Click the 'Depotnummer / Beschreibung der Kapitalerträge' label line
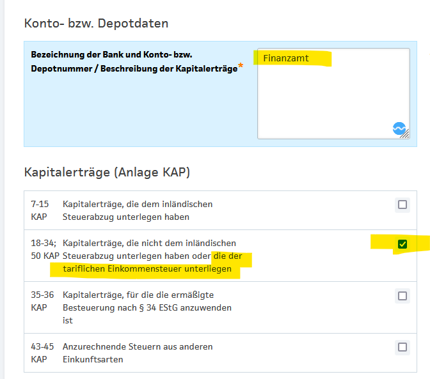 (134, 68)
